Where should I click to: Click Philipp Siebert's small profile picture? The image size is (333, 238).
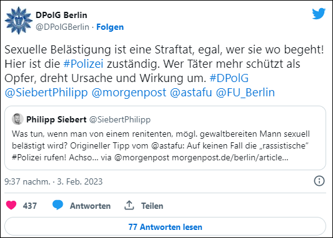[17, 119]
